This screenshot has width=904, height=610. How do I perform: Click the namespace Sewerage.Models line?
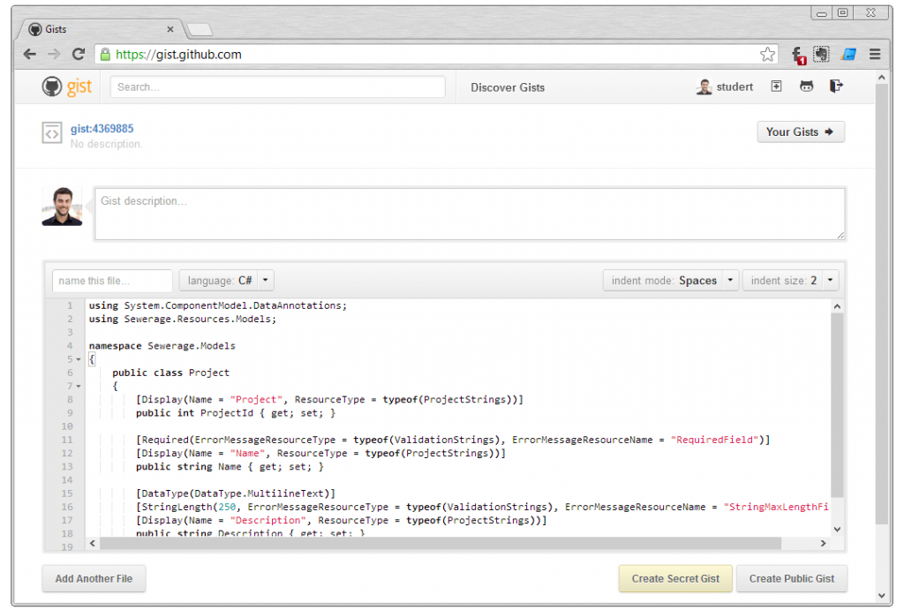162,346
